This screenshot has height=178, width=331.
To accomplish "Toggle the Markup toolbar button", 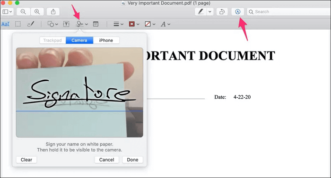I will [238, 12].
